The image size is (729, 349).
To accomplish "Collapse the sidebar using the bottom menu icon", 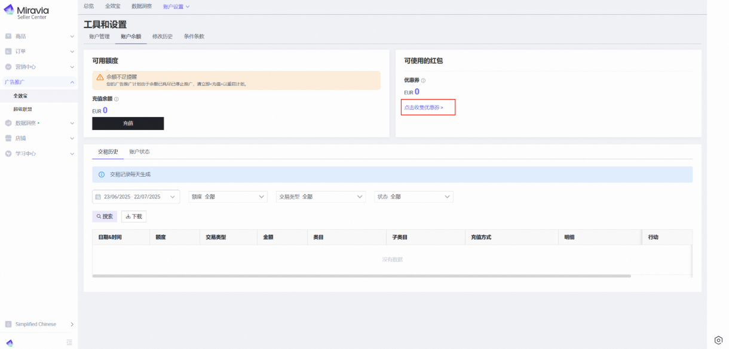I will pyautogui.click(x=69, y=342).
